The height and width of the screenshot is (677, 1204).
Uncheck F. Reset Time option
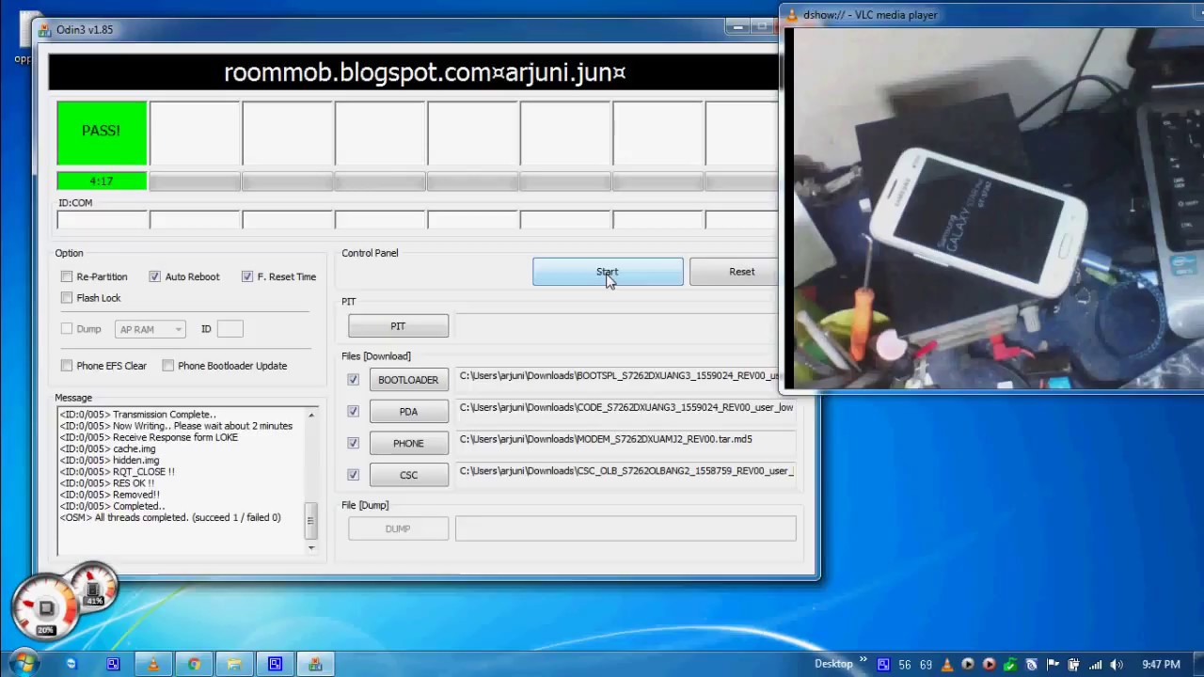pyautogui.click(x=247, y=276)
